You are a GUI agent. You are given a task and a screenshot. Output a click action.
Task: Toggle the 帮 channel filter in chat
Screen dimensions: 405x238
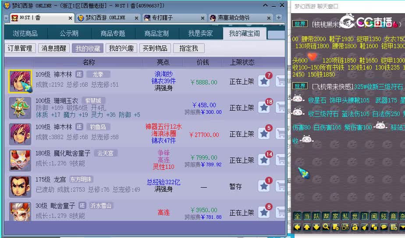pyautogui.click(x=326, y=216)
